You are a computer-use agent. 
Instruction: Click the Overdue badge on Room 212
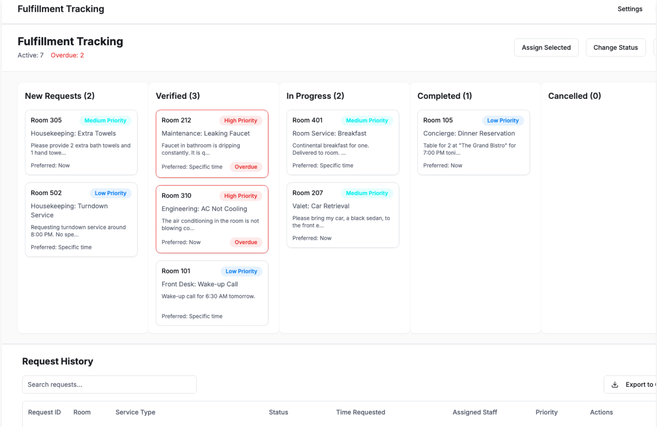246,167
